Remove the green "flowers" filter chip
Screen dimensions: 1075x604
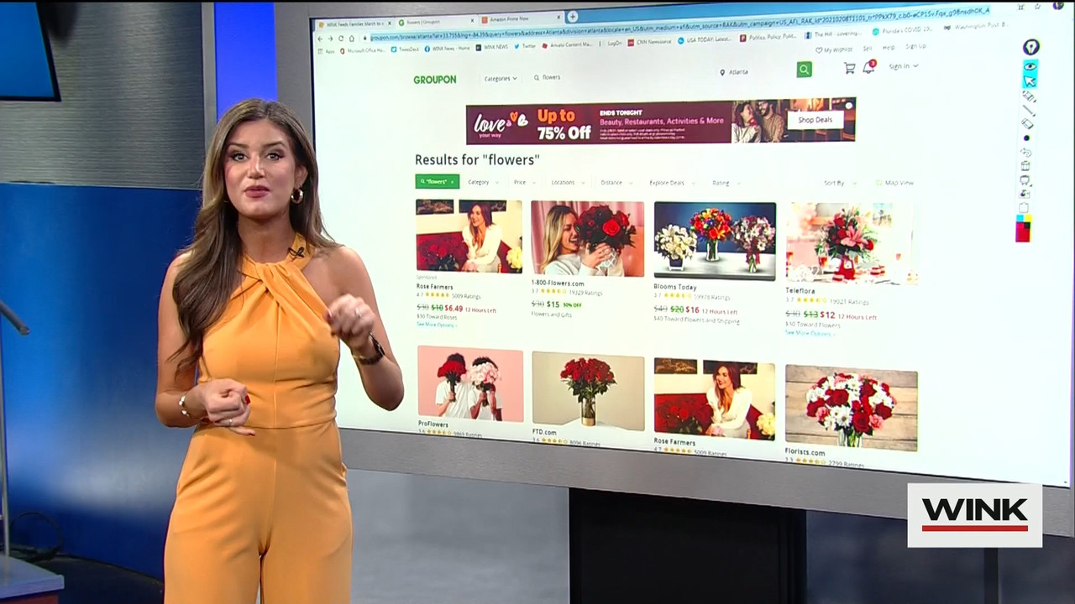pyautogui.click(x=452, y=182)
